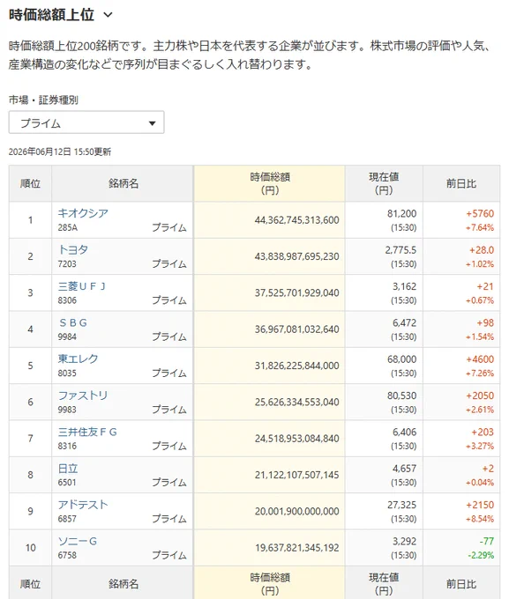Open the 三井住友ＦＧ stock link
The image size is (509, 599).
pos(87,432)
